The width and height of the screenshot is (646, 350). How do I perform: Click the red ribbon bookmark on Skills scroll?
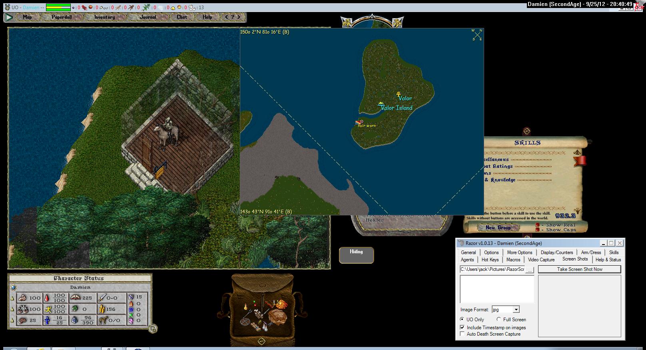[580, 161]
